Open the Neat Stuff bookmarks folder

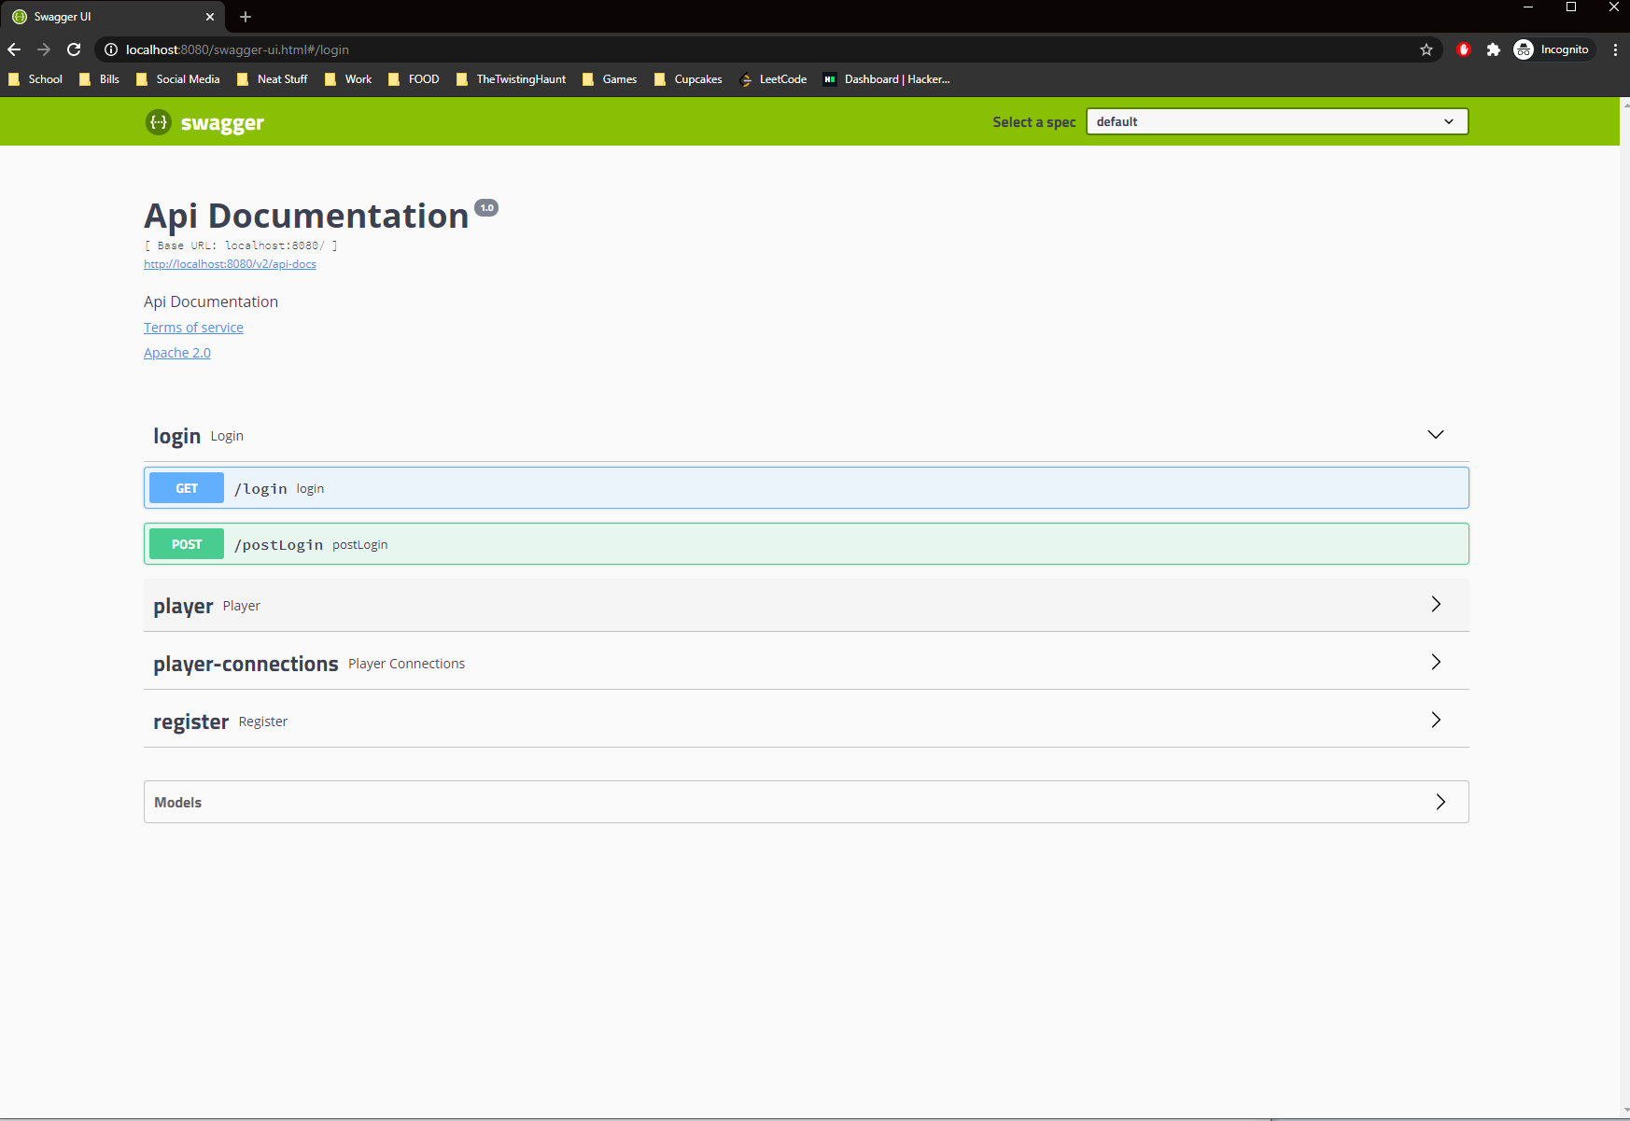point(272,79)
